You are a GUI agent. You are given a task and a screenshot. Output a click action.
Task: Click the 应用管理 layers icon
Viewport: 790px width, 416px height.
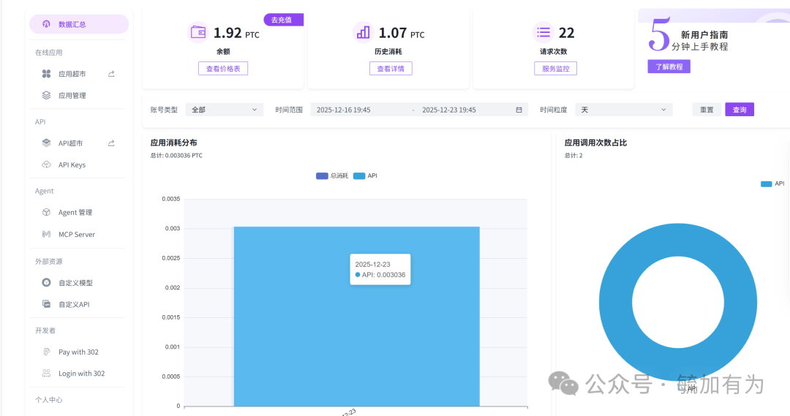tap(46, 95)
